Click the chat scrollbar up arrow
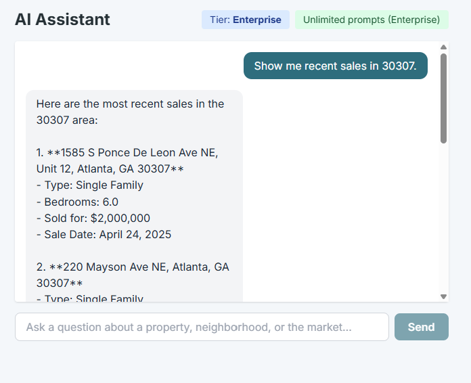Viewport: 471px width, 383px height. click(x=443, y=47)
